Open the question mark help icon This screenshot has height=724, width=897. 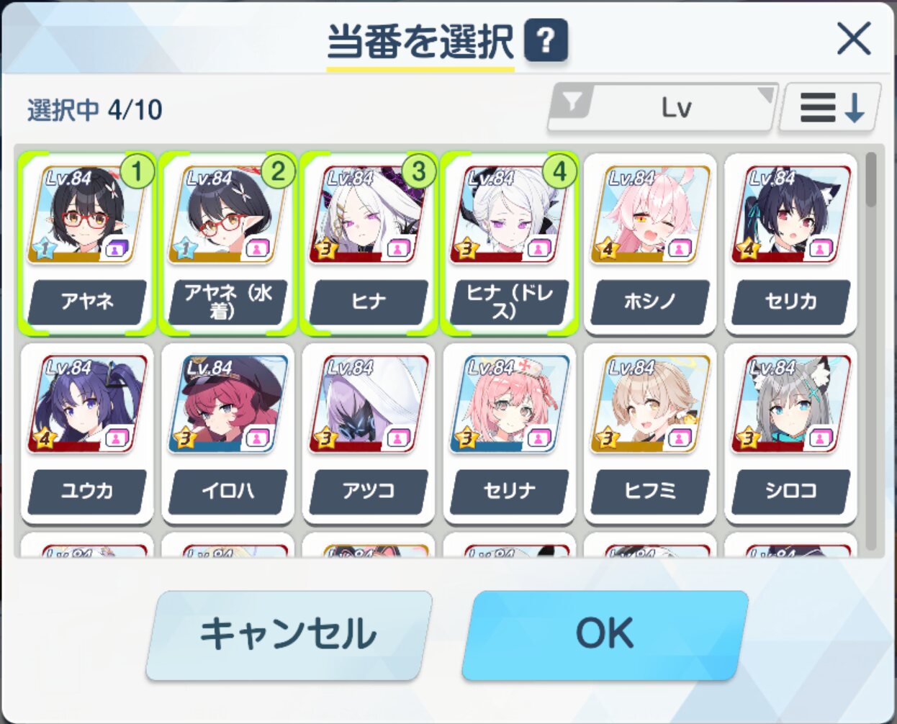pyautogui.click(x=546, y=40)
